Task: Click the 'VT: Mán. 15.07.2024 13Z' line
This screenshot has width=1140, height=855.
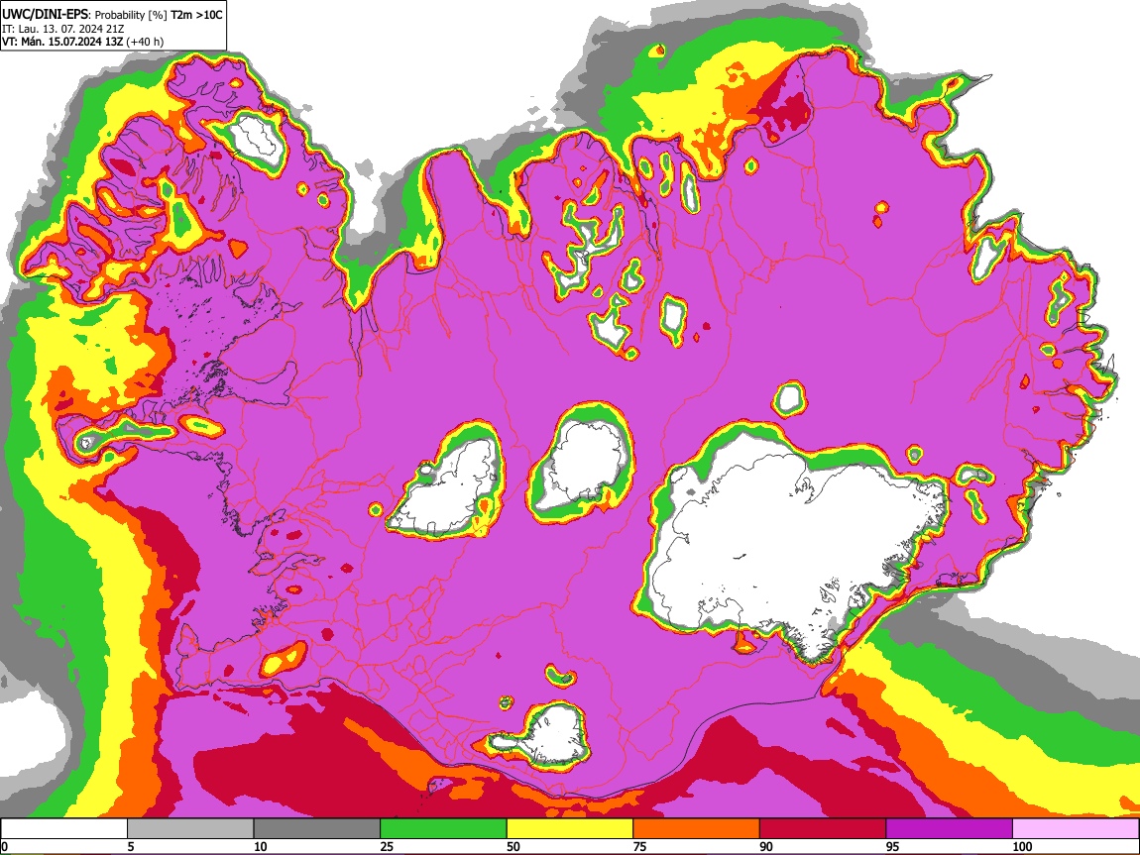Action: 62,42
